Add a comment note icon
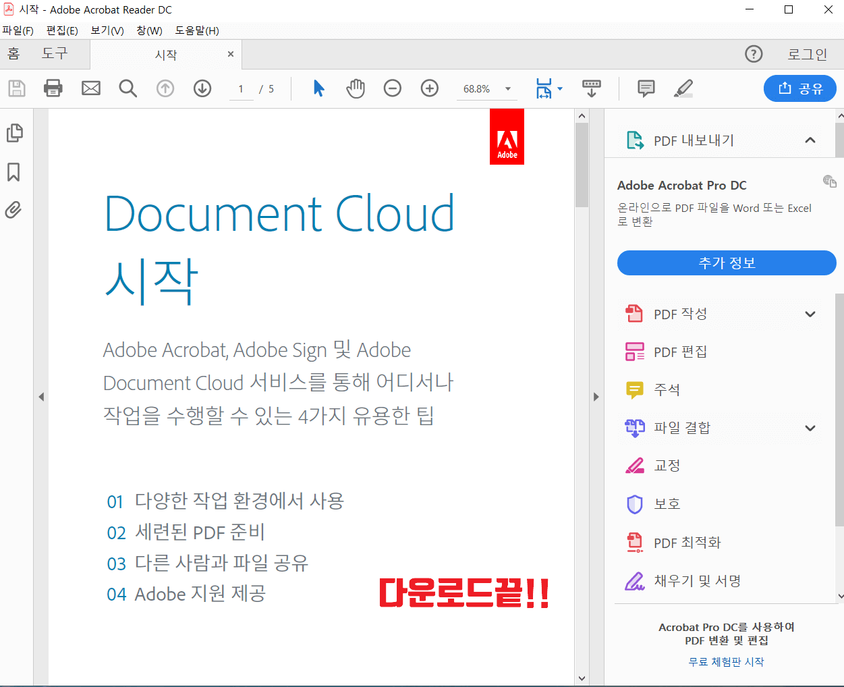844x687 pixels. click(646, 88)
